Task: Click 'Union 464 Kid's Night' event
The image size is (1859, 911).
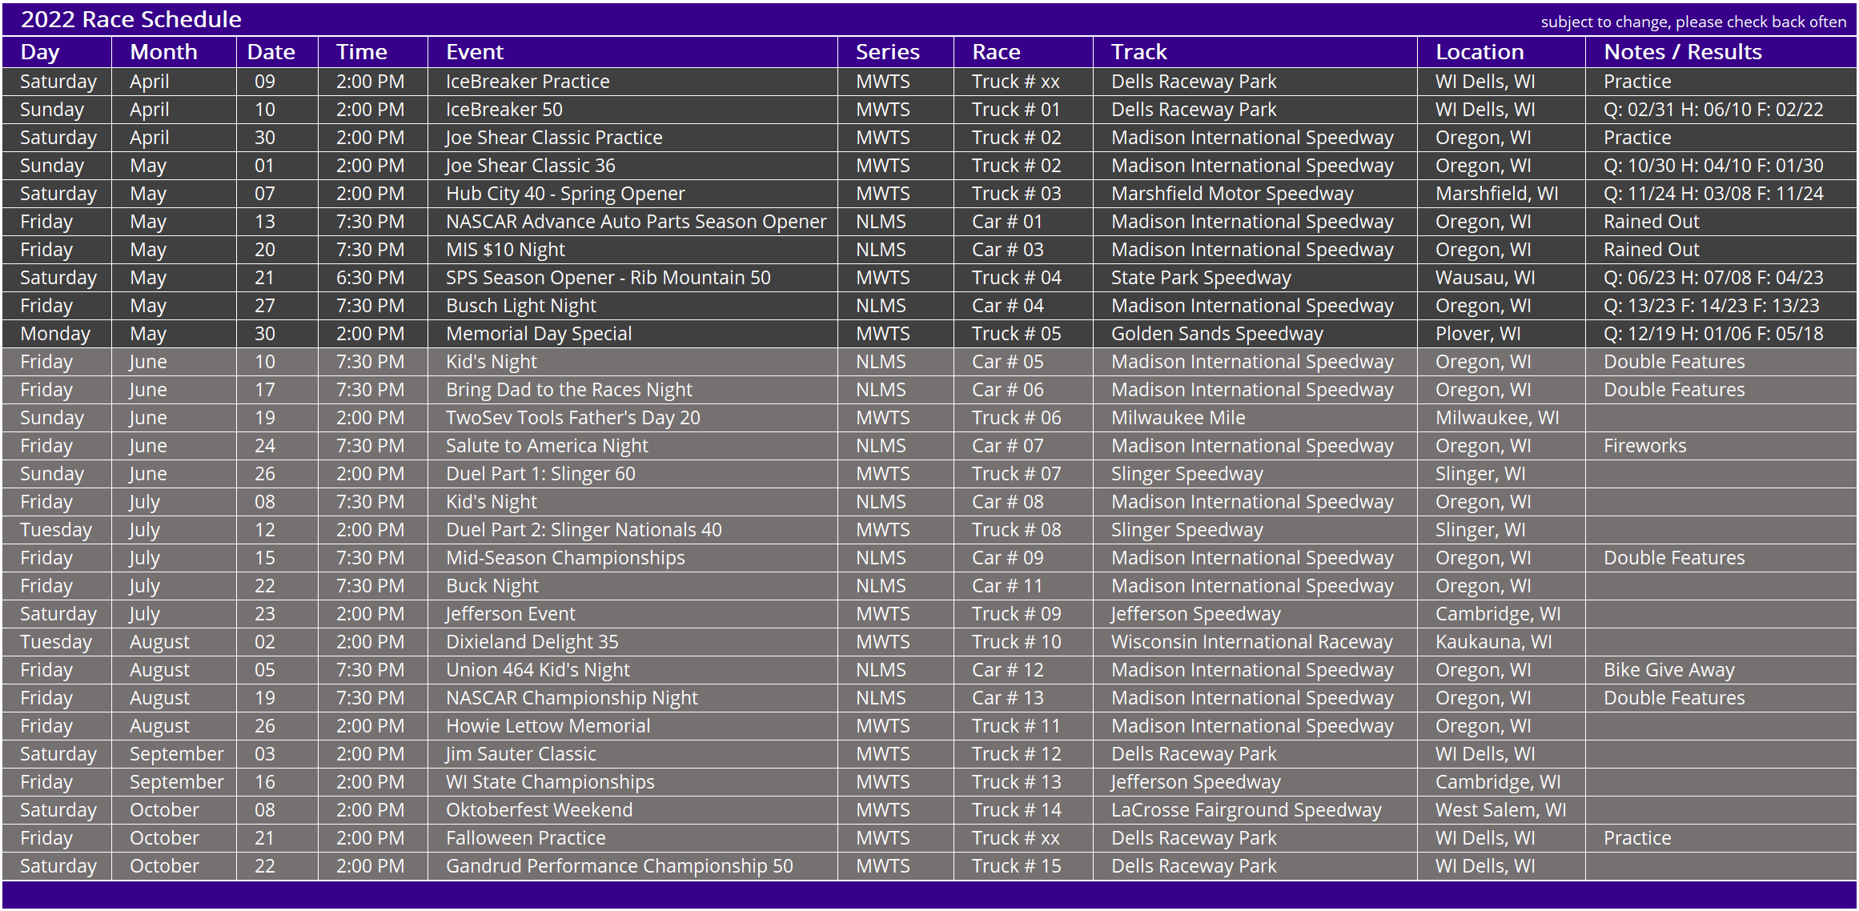Action: (x=538, y=670)
